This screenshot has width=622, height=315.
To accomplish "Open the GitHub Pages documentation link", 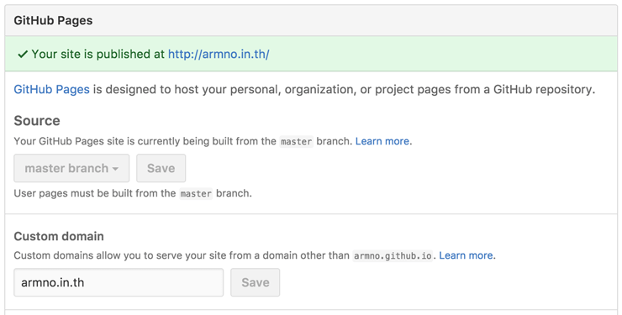I will pos(51,90).
